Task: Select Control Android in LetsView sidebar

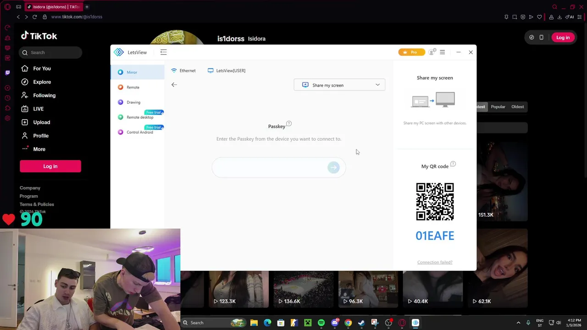Action: (x=137, y=132)
